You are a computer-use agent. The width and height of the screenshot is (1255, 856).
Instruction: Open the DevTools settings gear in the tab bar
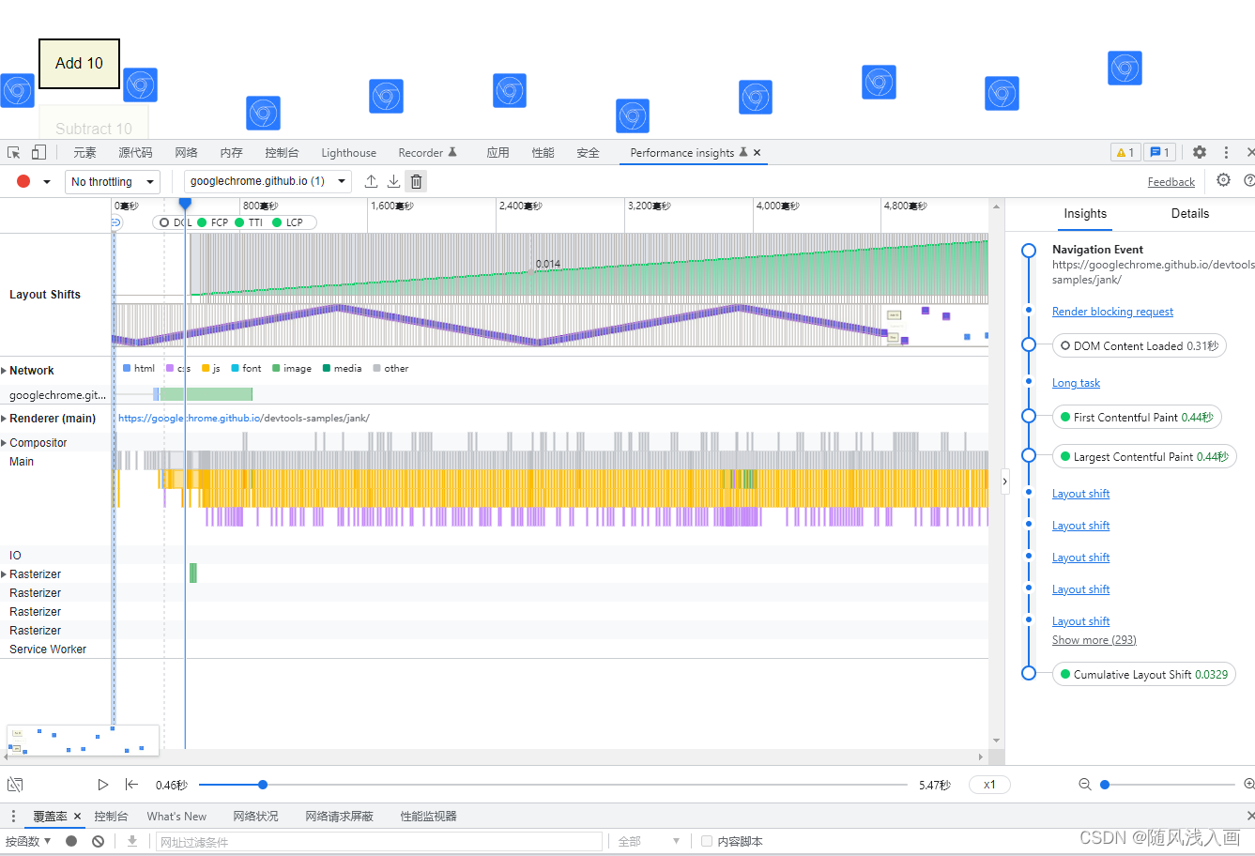click(x=1200, y=152)
